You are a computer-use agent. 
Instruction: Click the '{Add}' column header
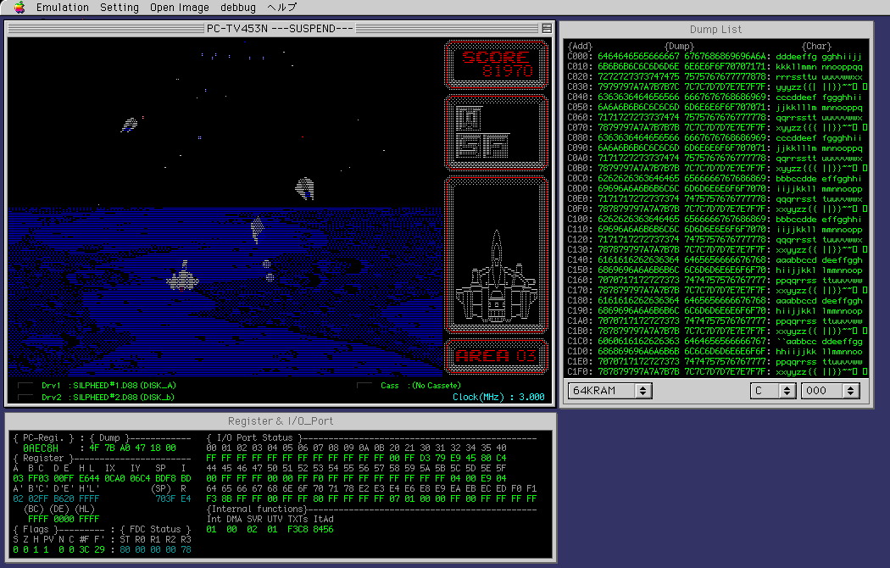[580, 47]
